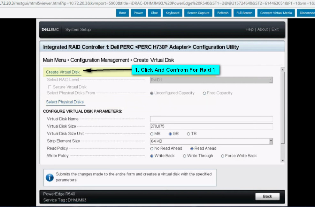Select the Unconfigured Capacity radio button
This screenshot has height=207, width=315.
[152, 93]
